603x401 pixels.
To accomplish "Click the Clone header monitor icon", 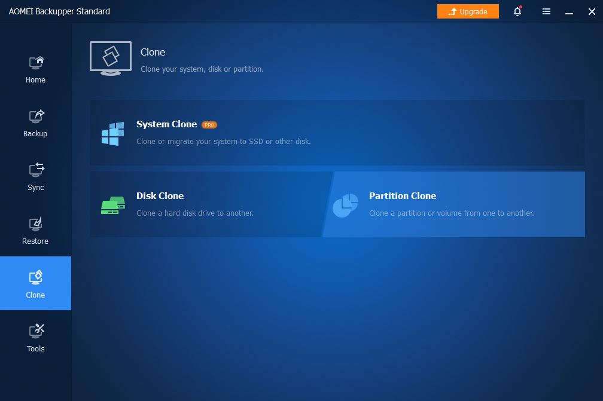I will 111,59.
